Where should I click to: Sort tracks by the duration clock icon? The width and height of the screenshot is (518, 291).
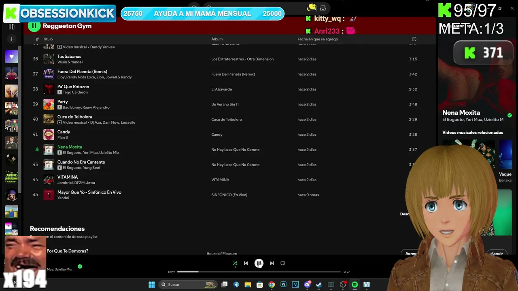point(414,39)
